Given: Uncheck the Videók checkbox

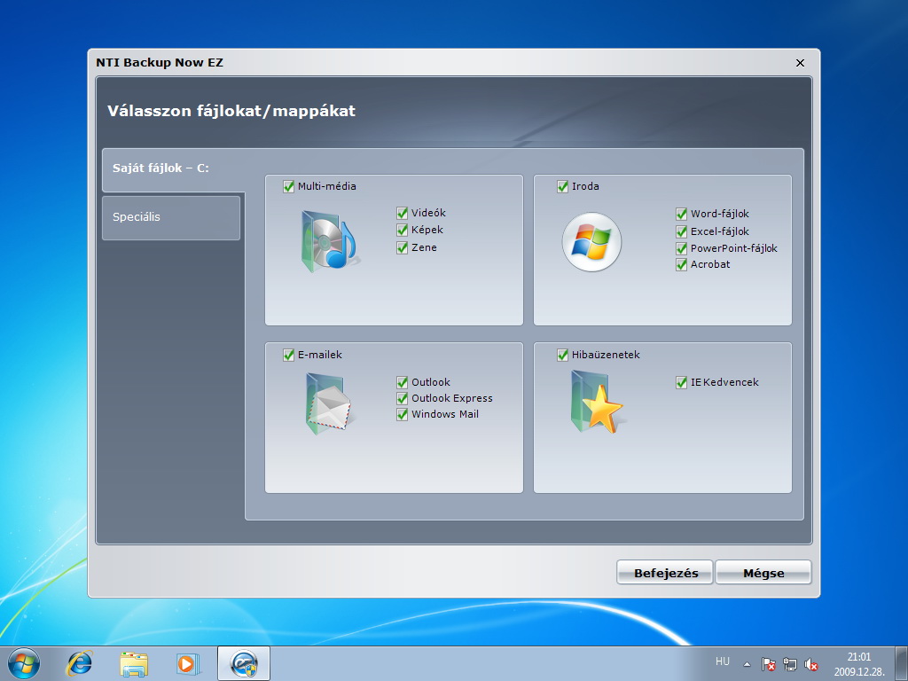Looking at the screenshot, I should [402, 213].
